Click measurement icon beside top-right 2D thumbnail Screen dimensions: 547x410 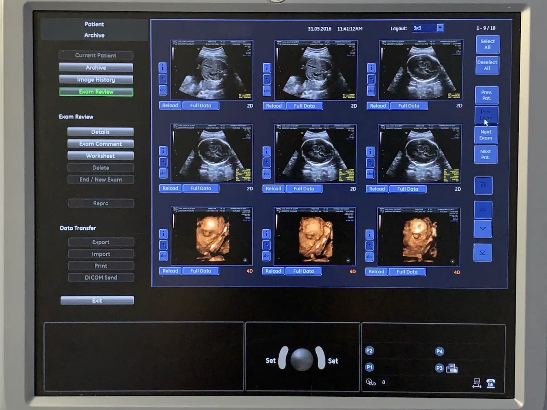pos(371,79)
